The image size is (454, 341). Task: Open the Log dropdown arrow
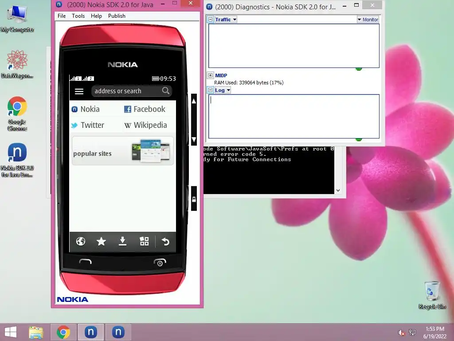click(228, 90)
